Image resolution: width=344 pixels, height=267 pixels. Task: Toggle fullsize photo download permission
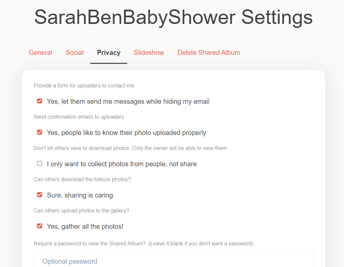pyautogui.click(x=40, y=195)
